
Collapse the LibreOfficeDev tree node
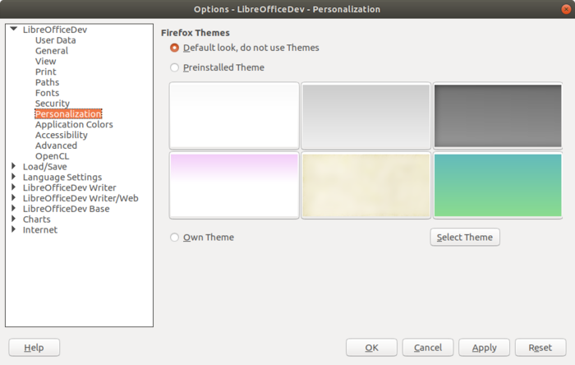[x=14, y=29]
